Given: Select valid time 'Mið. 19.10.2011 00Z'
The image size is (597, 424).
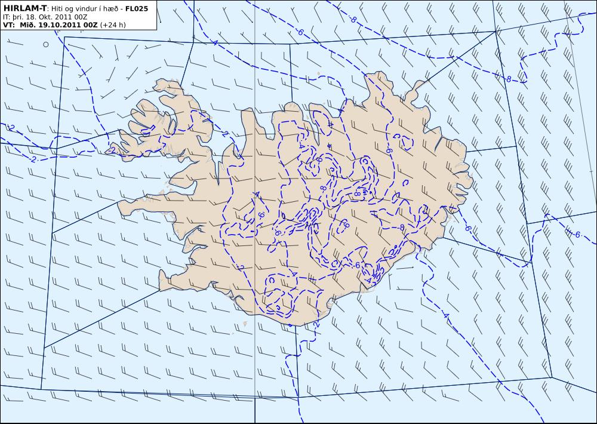Looking at the screenshot, I should [x=57, y=25].
